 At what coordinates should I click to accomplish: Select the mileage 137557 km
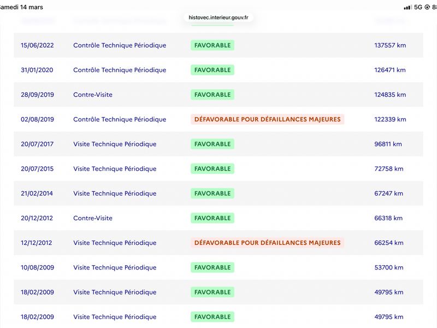(x=390, y=45)
